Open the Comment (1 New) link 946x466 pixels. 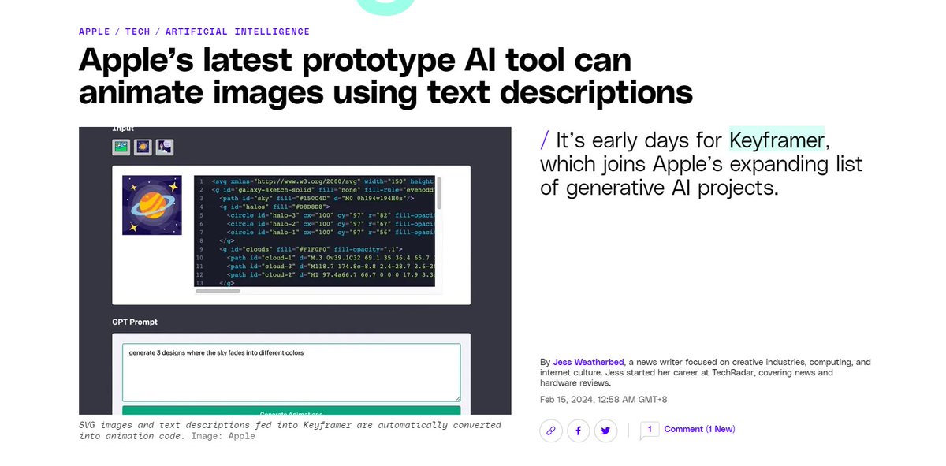[x=699, y=429]
